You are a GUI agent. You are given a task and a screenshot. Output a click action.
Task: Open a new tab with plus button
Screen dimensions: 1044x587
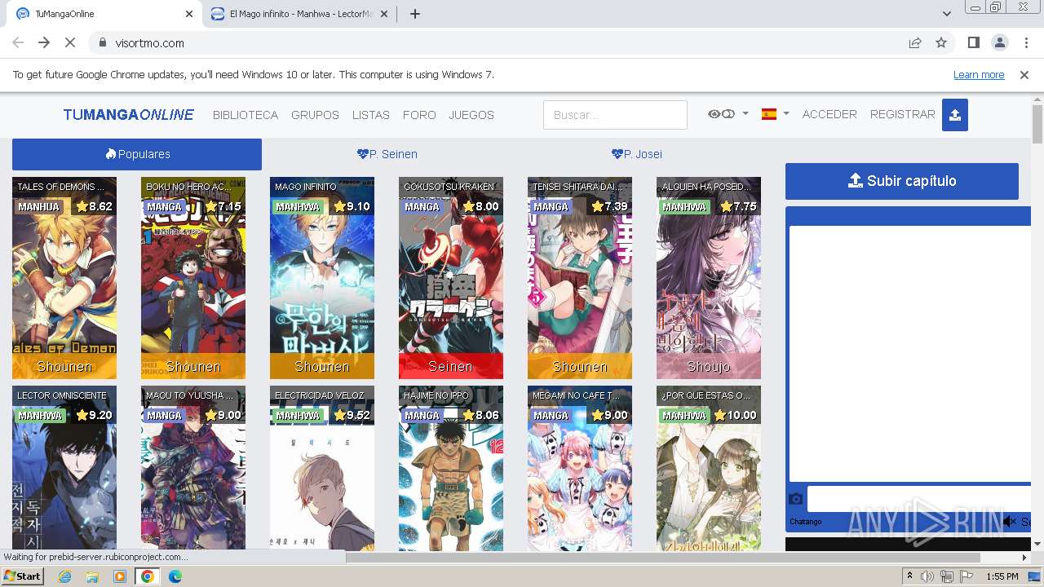[x=414, y=14]
